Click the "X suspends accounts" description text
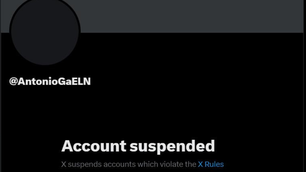This screenshot has height=172, width=306. (x=143, y=164)
